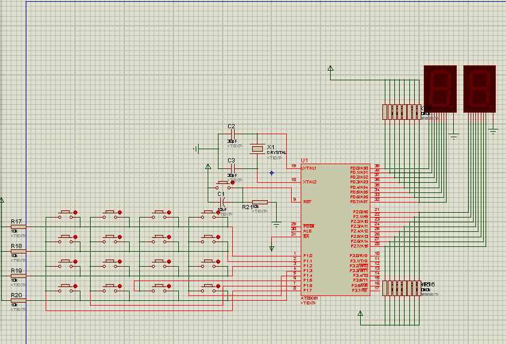Click the reset push button above C1

pyautogui.click(x=223, y=185)
